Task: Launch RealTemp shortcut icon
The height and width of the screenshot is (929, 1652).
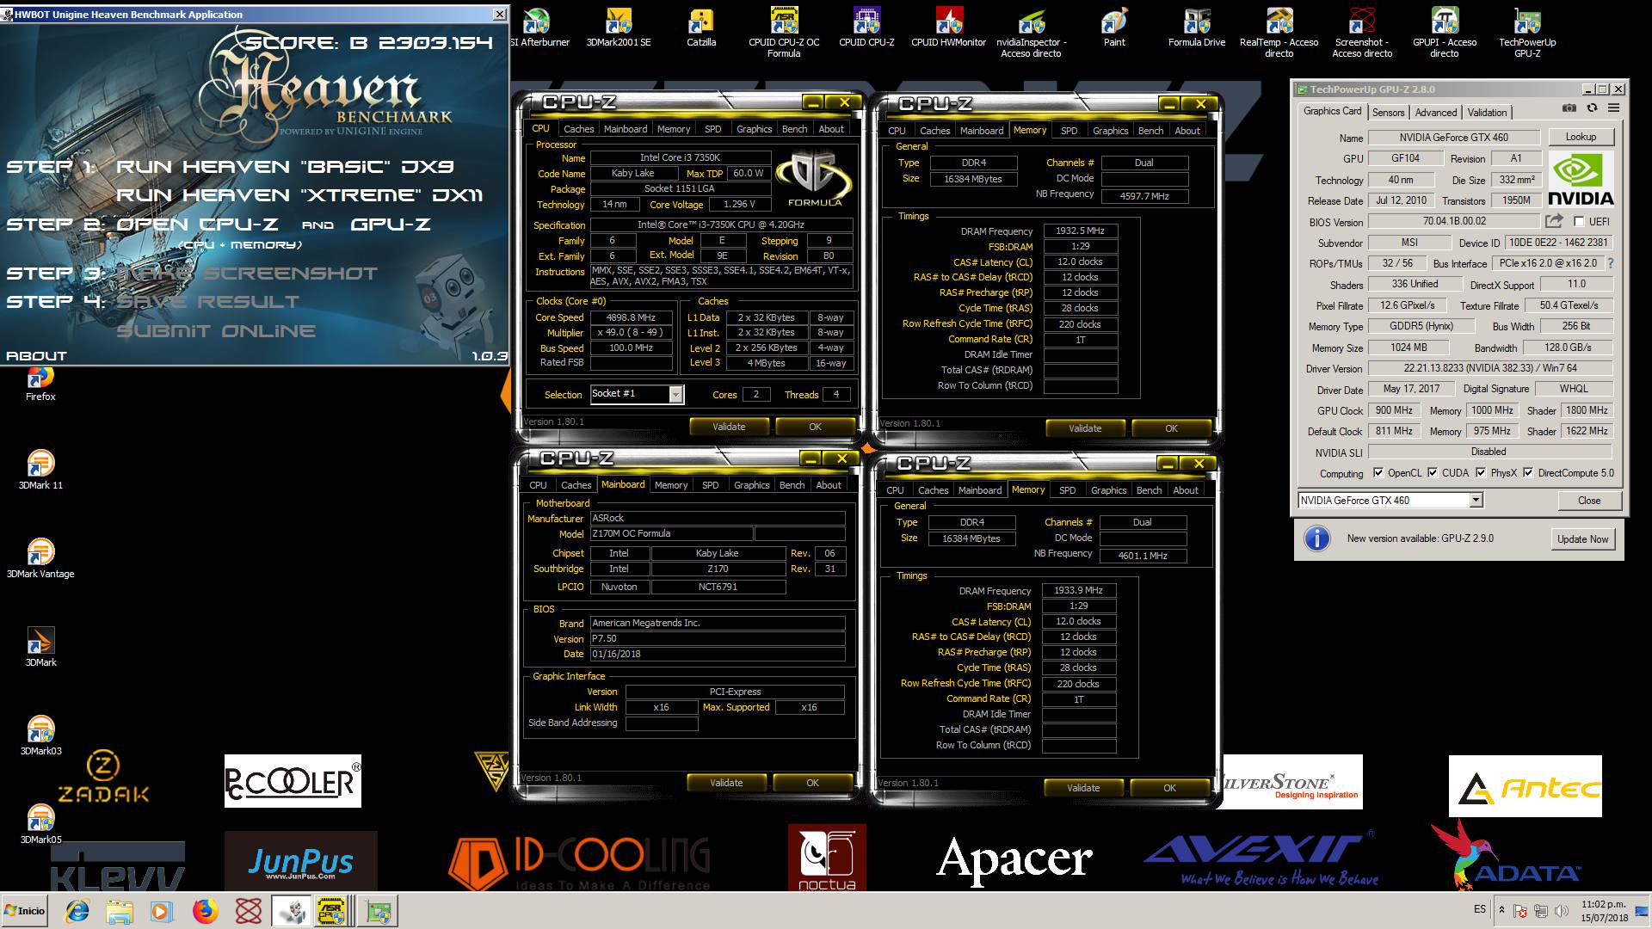Action: pos(1279,33)
